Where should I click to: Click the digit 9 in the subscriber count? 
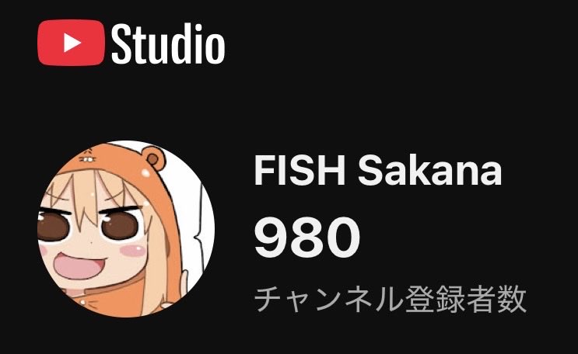click(271, 238)
